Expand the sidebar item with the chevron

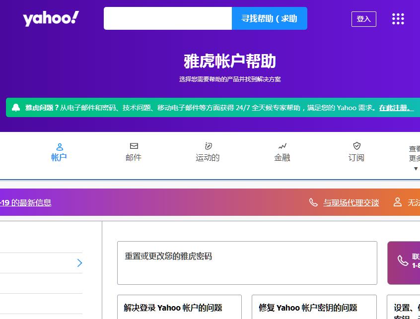coord(79,263)
